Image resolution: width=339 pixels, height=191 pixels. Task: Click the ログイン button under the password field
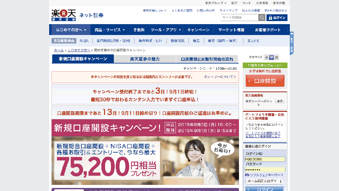[264, 189]
